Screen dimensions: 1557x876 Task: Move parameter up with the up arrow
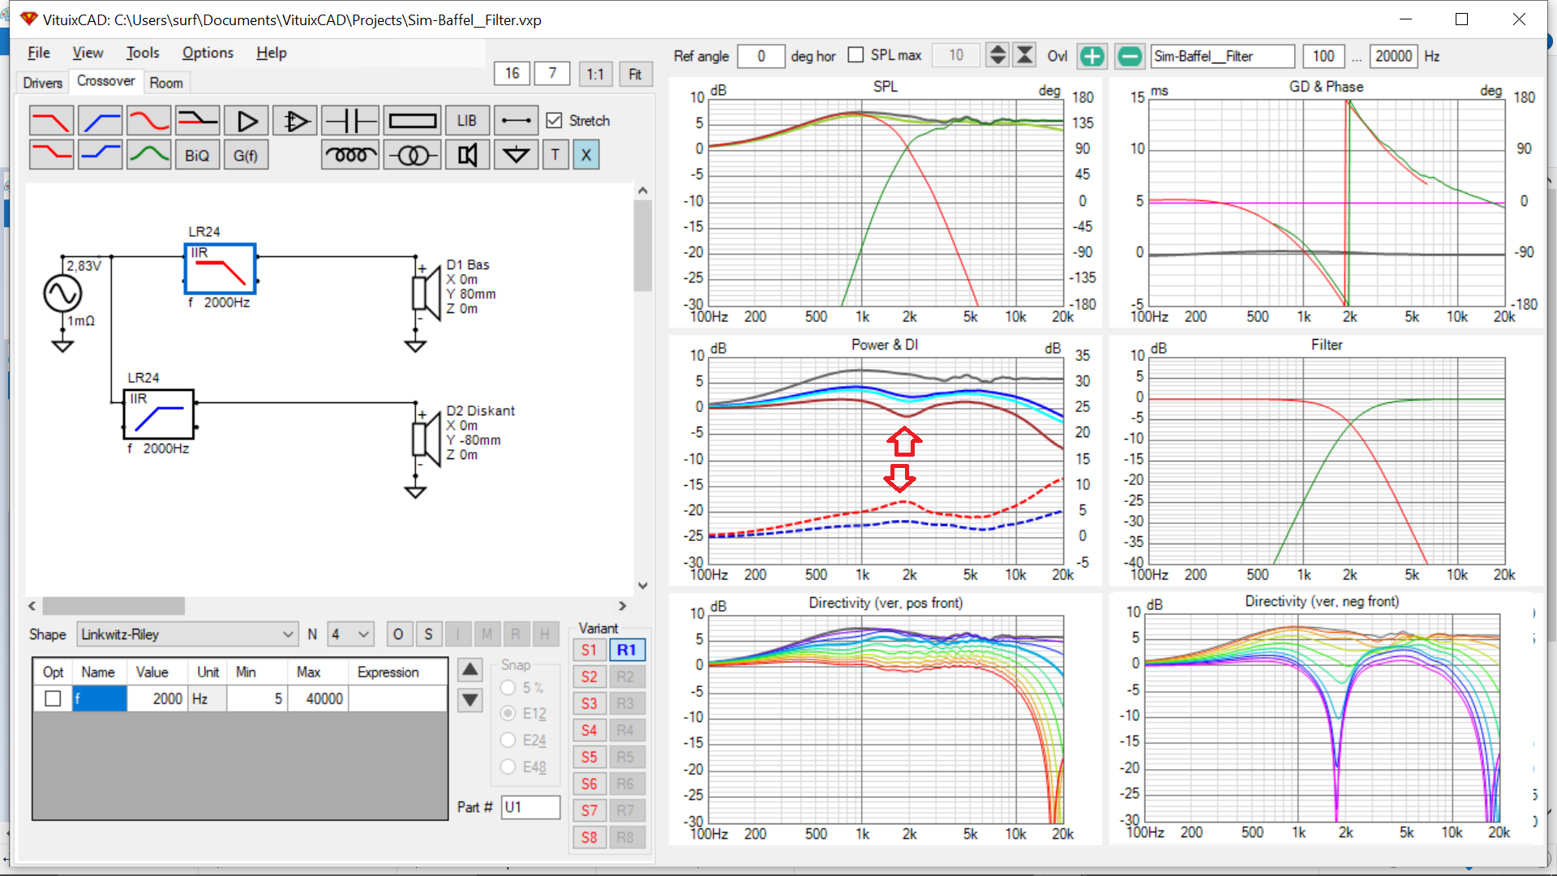pyautogui.click(x=470, y=669)
